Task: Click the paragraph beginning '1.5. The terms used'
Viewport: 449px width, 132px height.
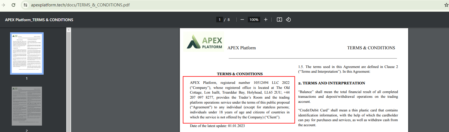Action: click(x=348, y=69)
